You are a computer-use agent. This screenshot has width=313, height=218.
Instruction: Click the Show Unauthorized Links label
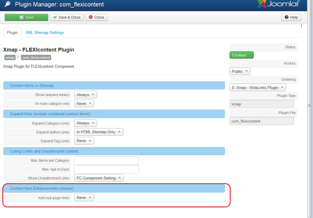pos(49,178)
